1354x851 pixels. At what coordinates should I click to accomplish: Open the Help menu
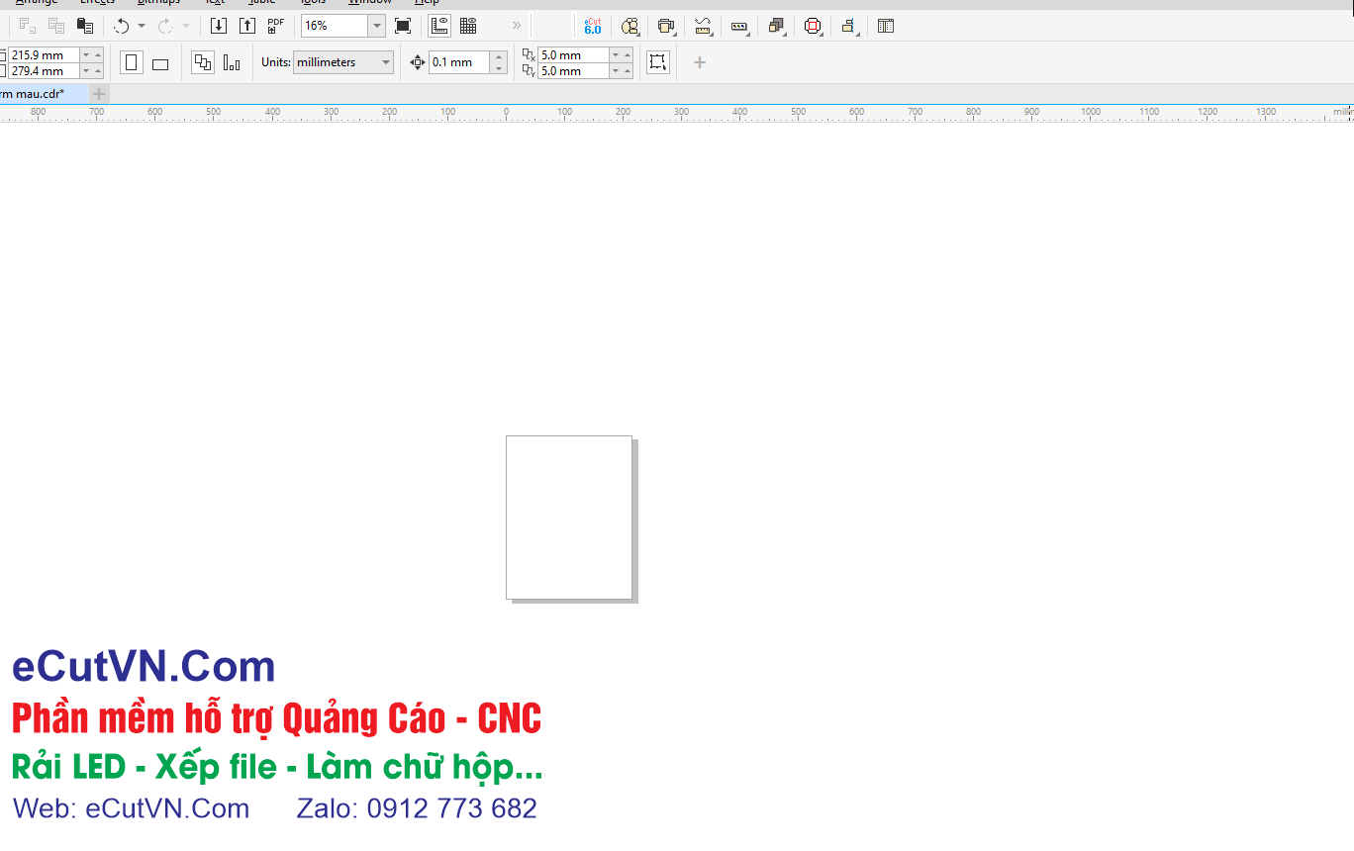pos(427,3)
